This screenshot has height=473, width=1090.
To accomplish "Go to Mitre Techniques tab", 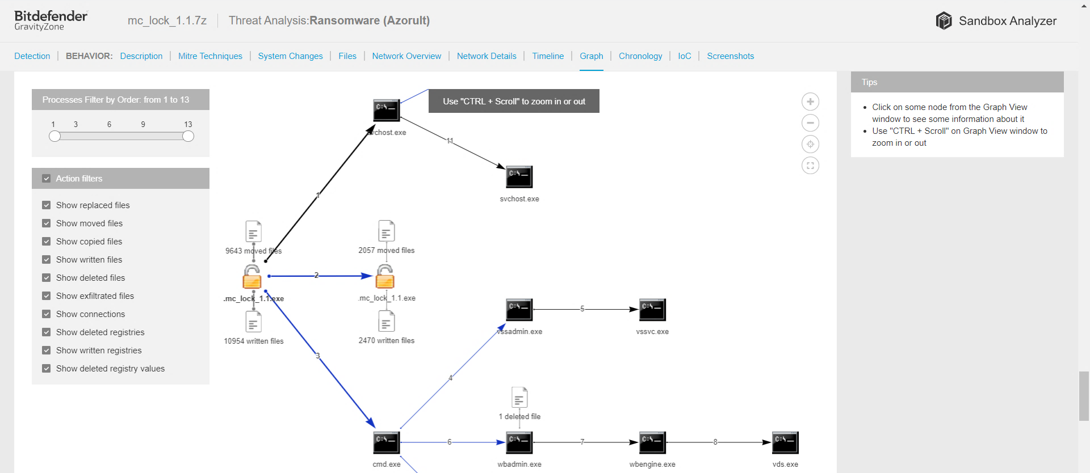I will point(210,56).
